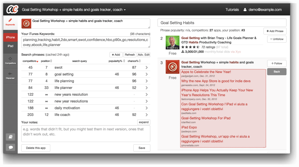Follow the Goal Setting Workshop app
This screenshot has width=299, height=167.
(277, 63)
